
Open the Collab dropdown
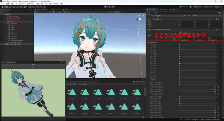[x=183, y=7]
